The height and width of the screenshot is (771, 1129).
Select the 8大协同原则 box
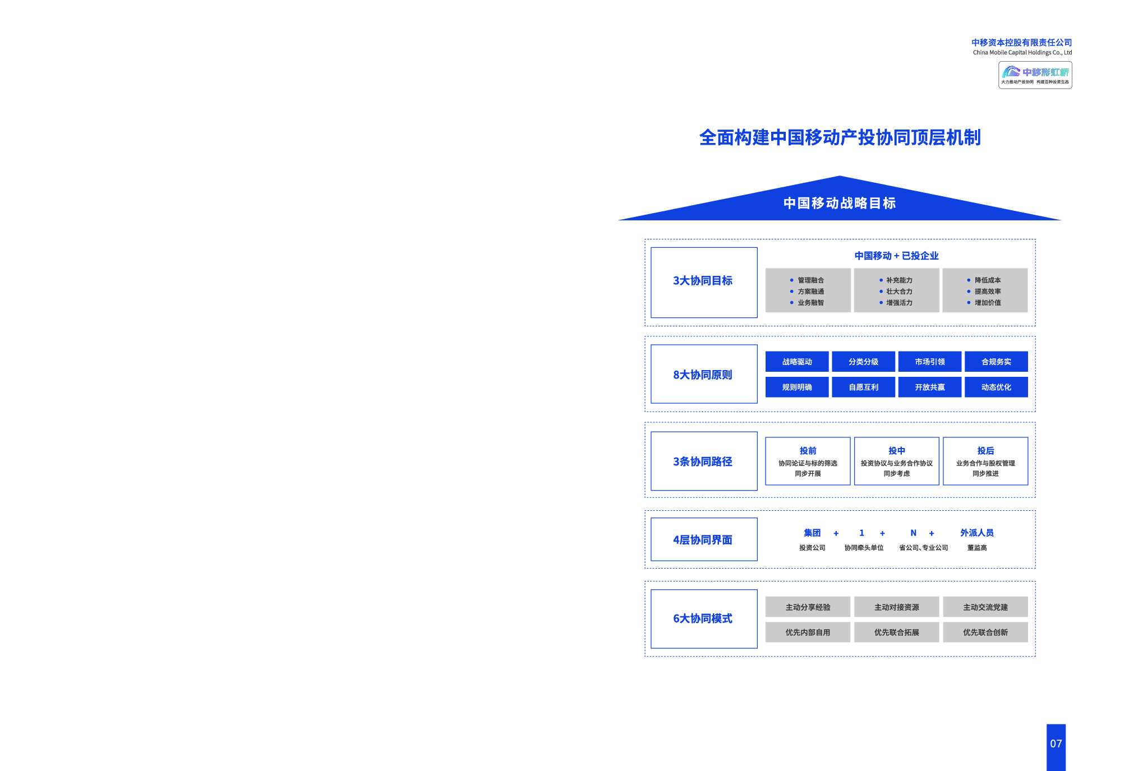704,374
